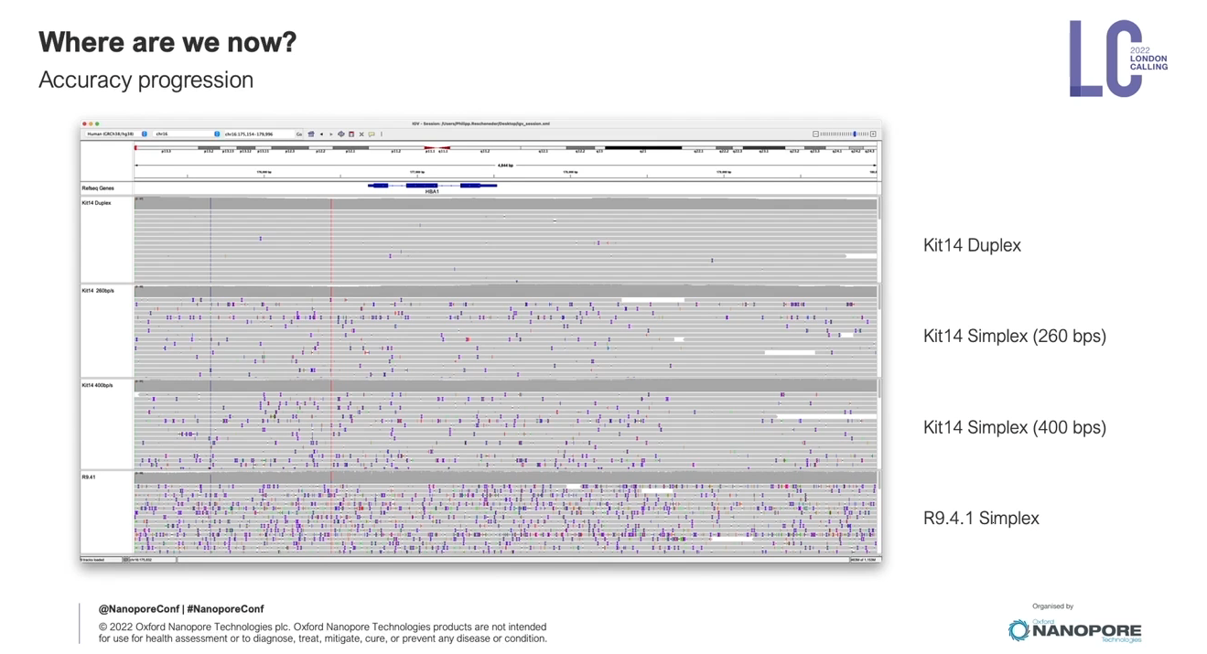1207x654 pixels.
Task: Click the resize tracks X icon
Action: pyautogui.click(x=361, y=134)
